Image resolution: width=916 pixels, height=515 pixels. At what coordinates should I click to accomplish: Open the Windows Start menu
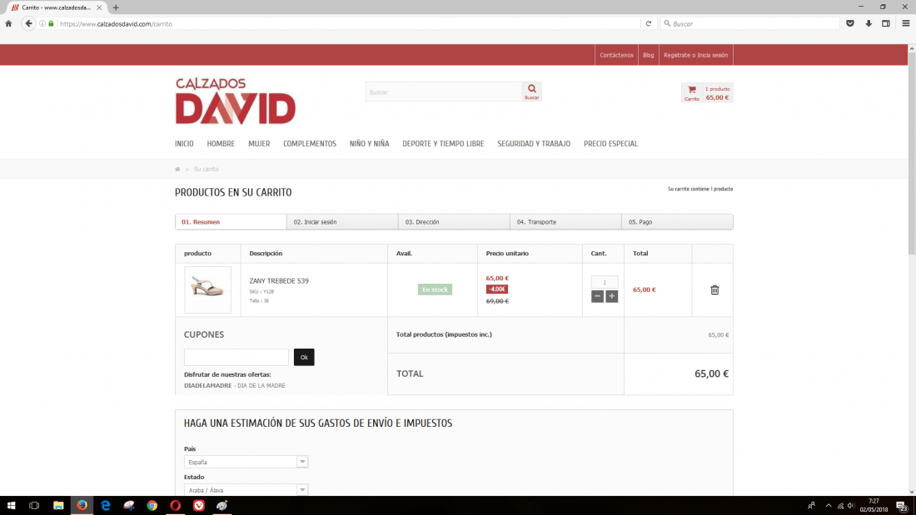point(11,506)
